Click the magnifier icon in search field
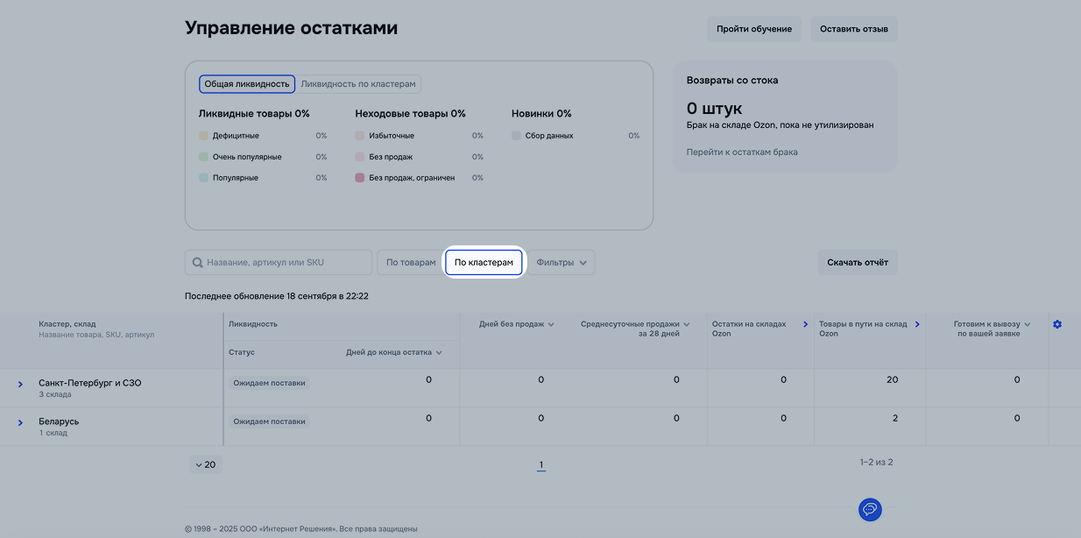This screenshot has height=538, width=1081. (198, 263)
